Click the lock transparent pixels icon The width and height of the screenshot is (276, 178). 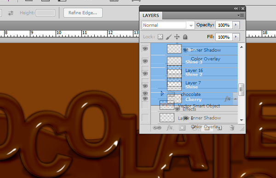160,37
